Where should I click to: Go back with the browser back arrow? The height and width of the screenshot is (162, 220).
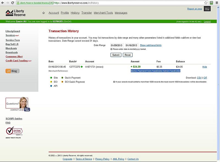(3, 3)
